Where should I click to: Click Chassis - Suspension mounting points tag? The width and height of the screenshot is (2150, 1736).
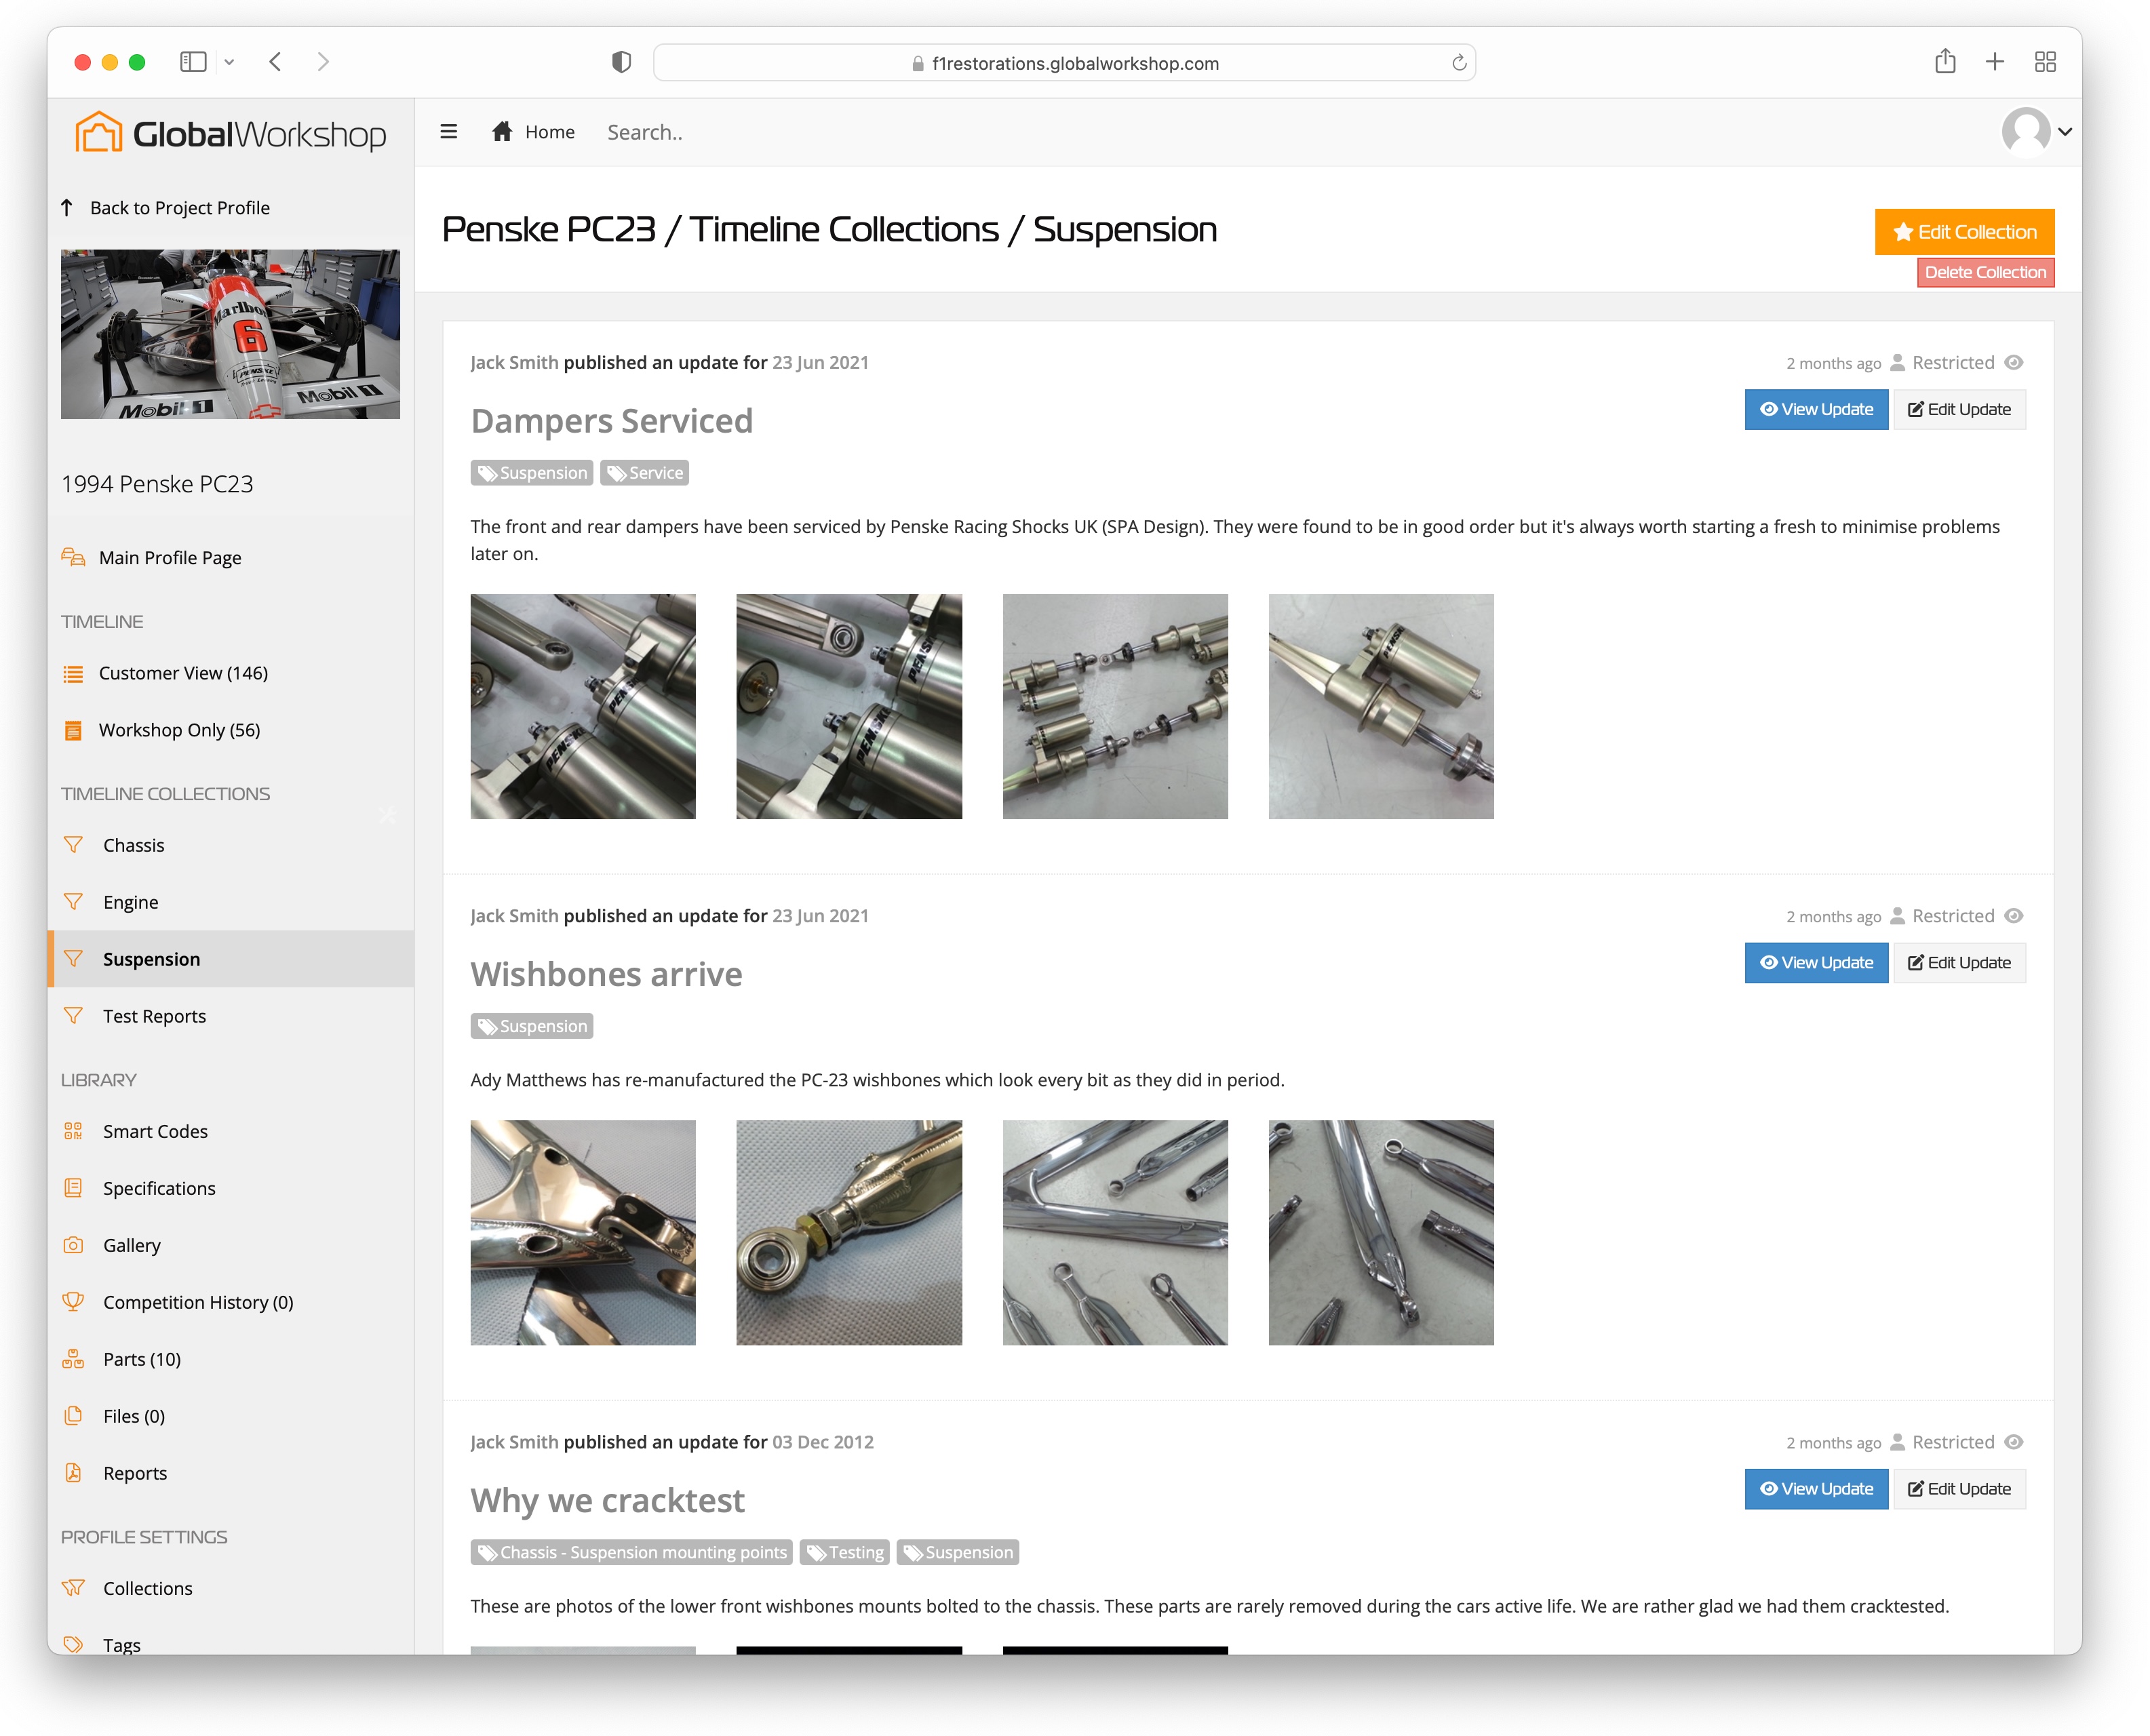coord(632,1552)
